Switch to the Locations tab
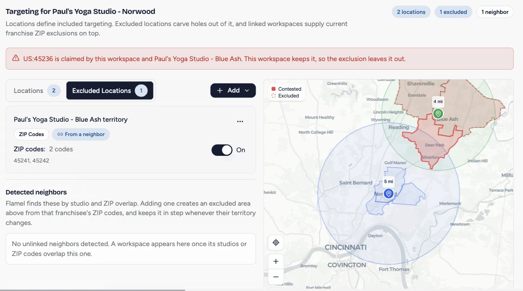 [36, 91]
